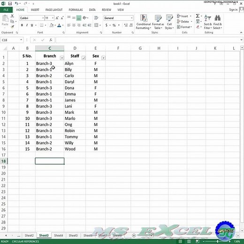Insert Function using the fx icon
244x244 pixels.
pyautogui.click(x=51, y=40)
